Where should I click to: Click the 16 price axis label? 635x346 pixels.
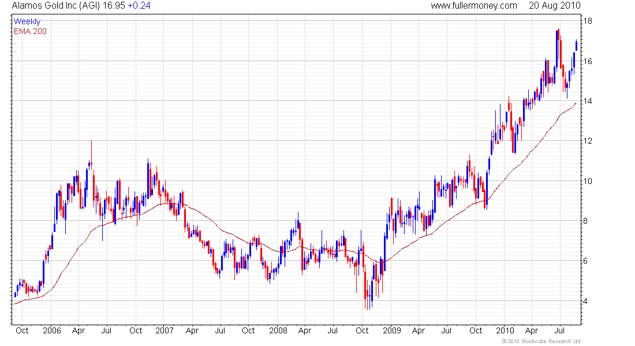[x=587, y=61]
